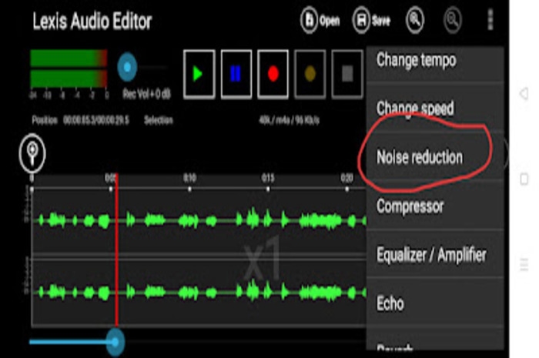The height and width of the screenshot is (358, 539).
Task: Click the input level meter bars
Action: pyautogui.click(x=69, y=69)
